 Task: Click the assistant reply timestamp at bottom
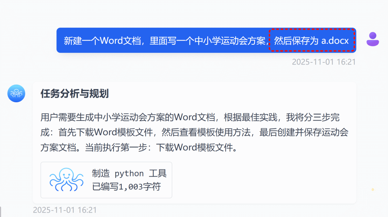[65, 210]
